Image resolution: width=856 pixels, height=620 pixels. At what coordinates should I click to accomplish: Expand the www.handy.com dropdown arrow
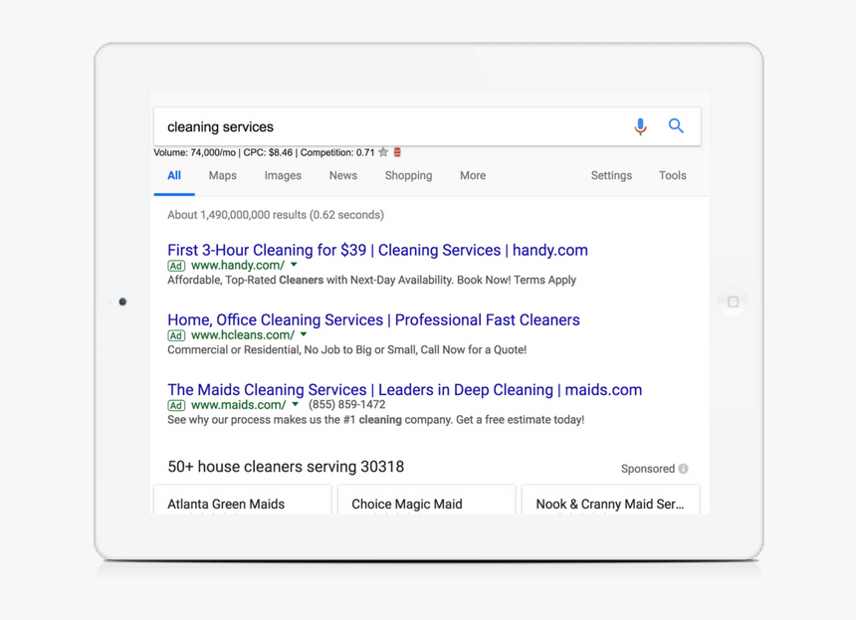point(294,265)
